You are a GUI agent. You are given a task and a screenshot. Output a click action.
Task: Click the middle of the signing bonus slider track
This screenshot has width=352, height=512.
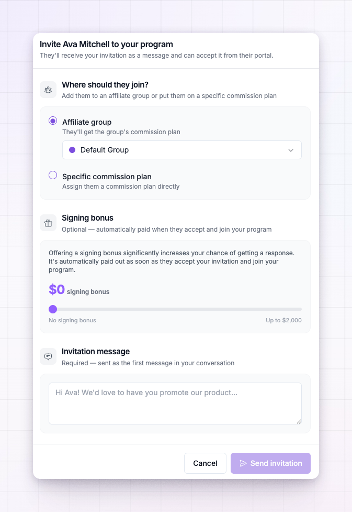[175, 309]
